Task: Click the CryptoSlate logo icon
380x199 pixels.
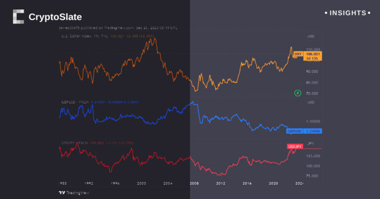Action: point(18,17)
